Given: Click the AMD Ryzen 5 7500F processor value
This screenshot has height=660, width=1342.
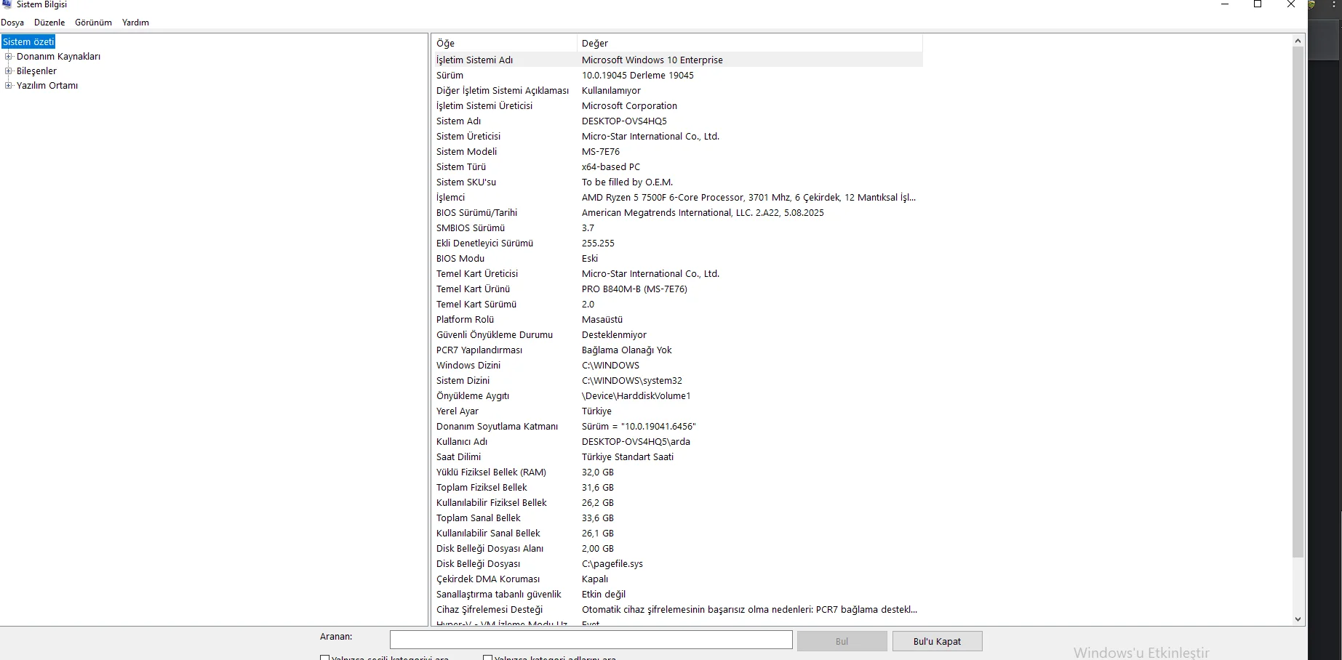Looking at the screenshot, I should point(749,197).
